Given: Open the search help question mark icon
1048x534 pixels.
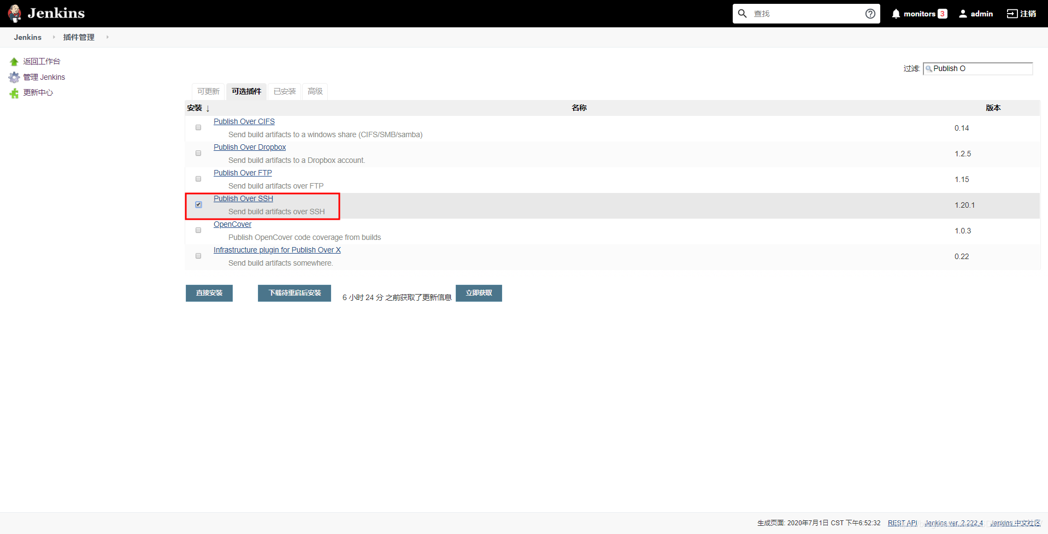Looking at the screenshot, I should tap(870, 14).
